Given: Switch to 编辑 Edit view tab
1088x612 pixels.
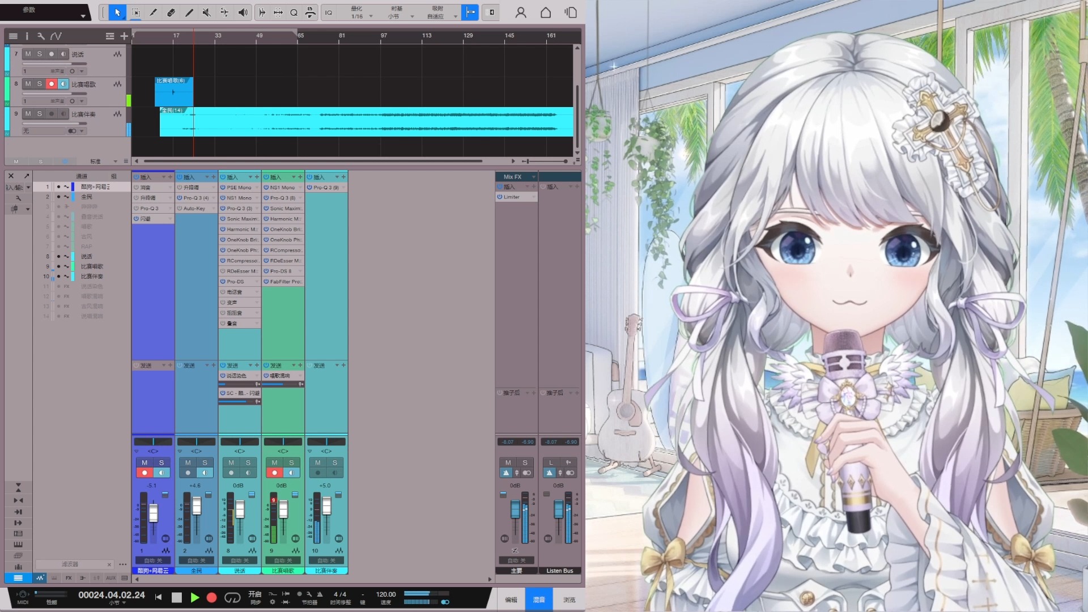Looking at the screenshot, I should tap(511, 600).
